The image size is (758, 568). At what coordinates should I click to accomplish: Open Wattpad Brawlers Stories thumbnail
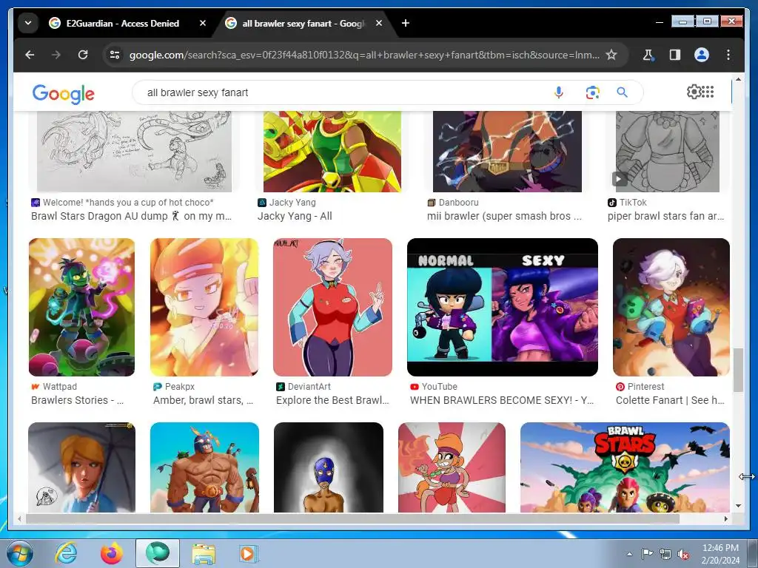[x=81, y=307]
